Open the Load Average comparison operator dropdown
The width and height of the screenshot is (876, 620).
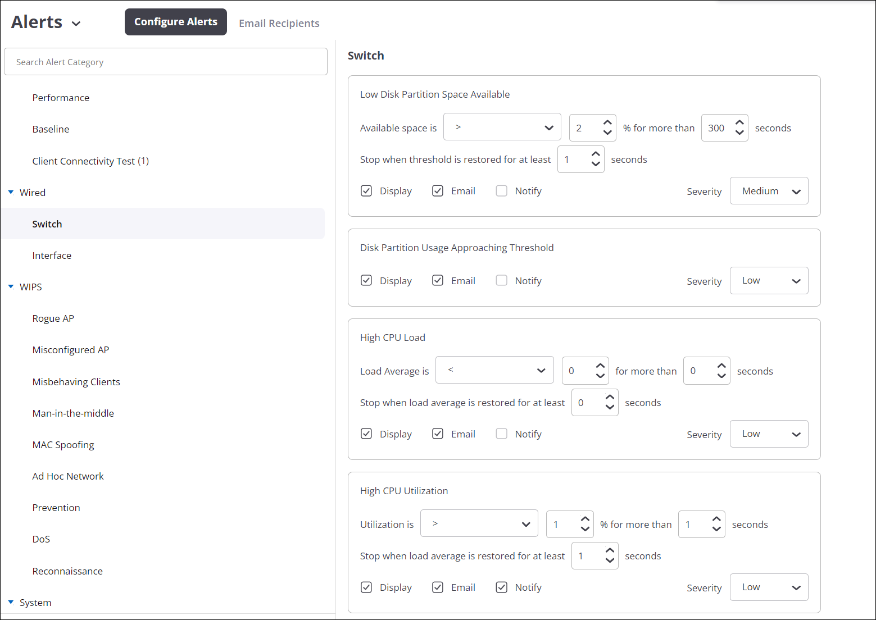pyautogui.click(x=494, y=370)
